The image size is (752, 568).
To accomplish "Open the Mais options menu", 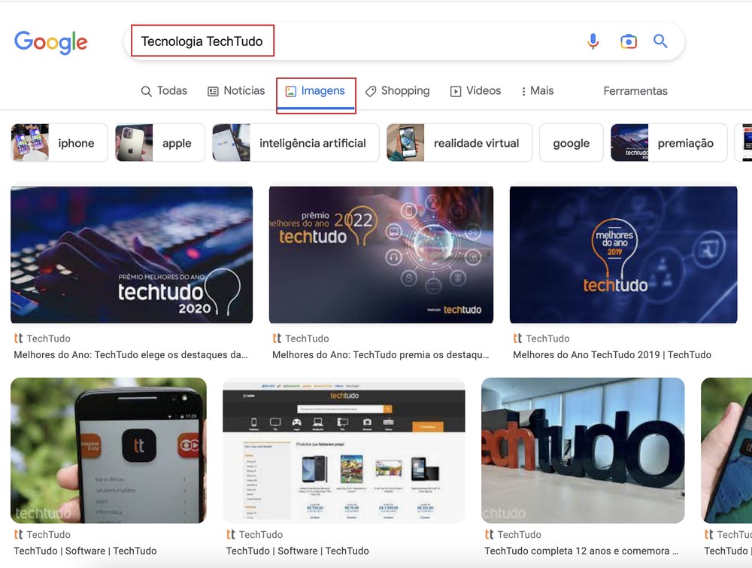I will tap(537, 90).
